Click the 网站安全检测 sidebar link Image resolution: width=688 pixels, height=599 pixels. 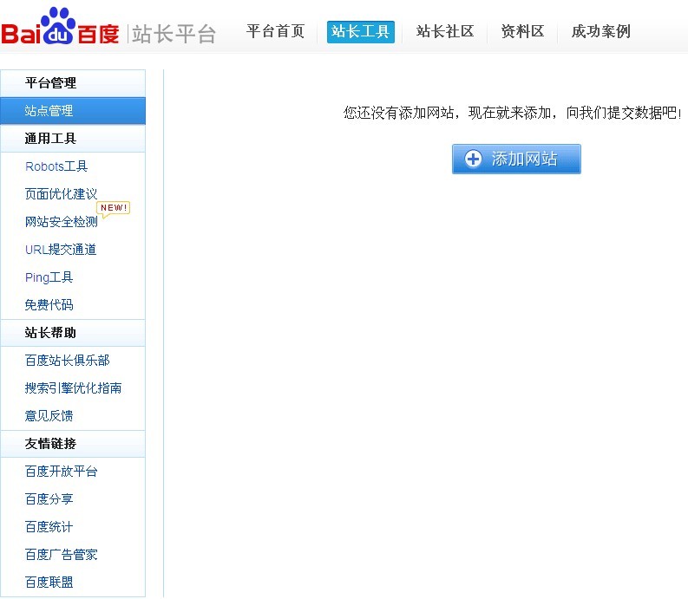61,222
